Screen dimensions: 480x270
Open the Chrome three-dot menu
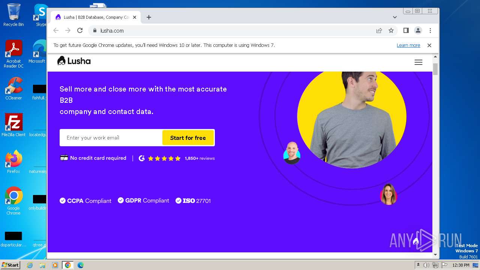click(430, 30)
